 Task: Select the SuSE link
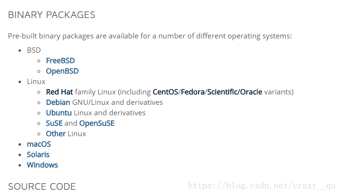coord(54,123)
